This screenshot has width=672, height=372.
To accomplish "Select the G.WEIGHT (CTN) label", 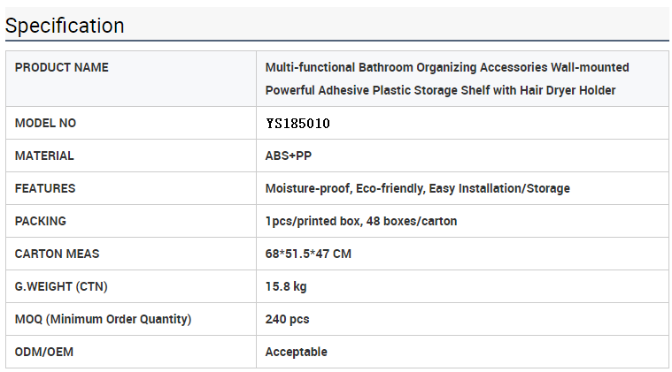I will pyautogui.click(x=61, y=286).
